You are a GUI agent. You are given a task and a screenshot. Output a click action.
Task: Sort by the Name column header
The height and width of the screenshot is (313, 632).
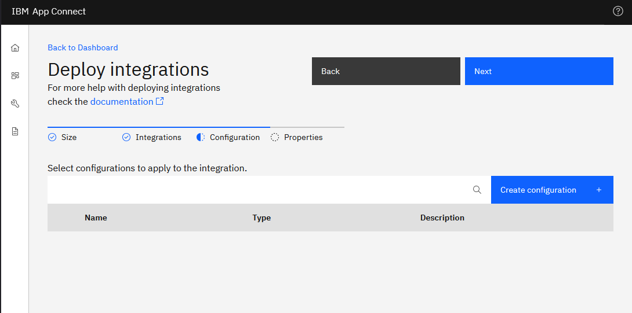[x=96, y=218]
